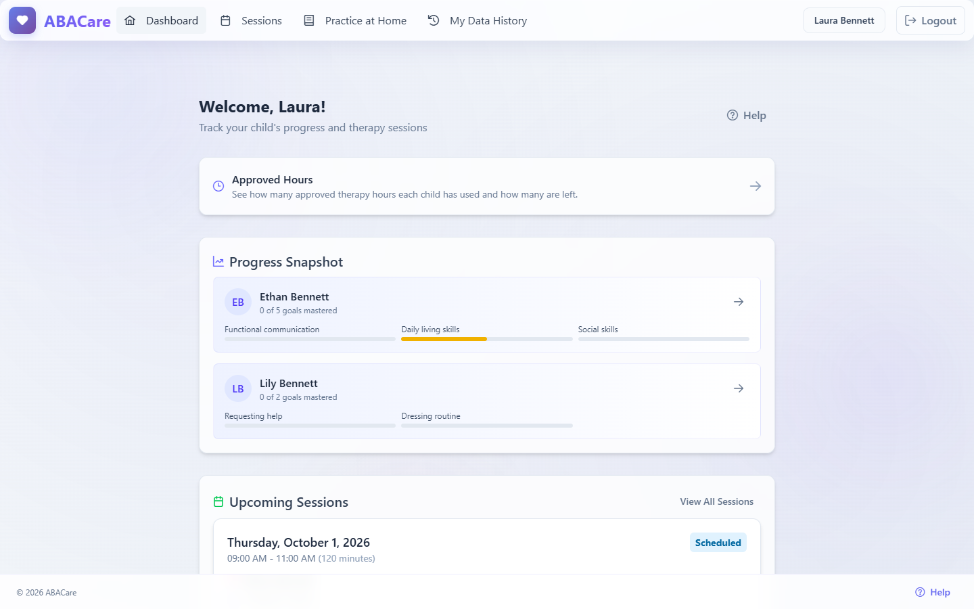Open Approved Hours via its arrow
Image resolution: width=974 pixels, height=609 pixels.
click(756, 186)
